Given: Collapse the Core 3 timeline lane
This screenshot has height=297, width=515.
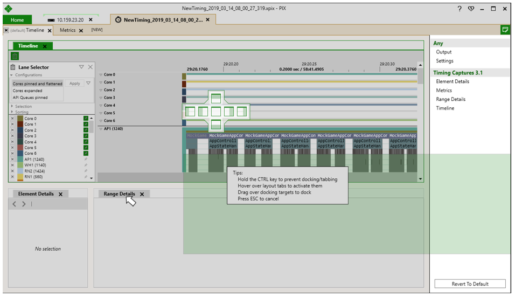Looking at the screenshot, I should (x=101, y=98).
